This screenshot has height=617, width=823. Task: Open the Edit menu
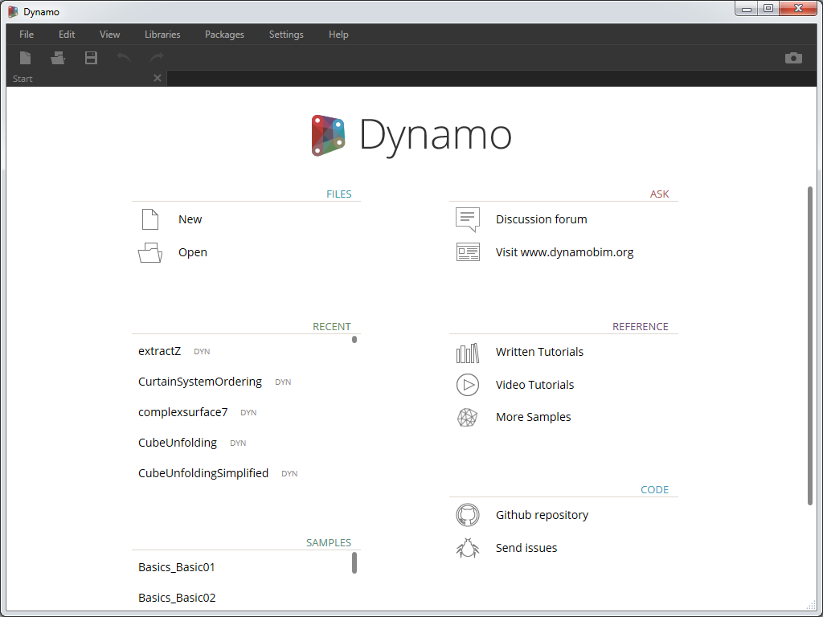coord(67,34)
